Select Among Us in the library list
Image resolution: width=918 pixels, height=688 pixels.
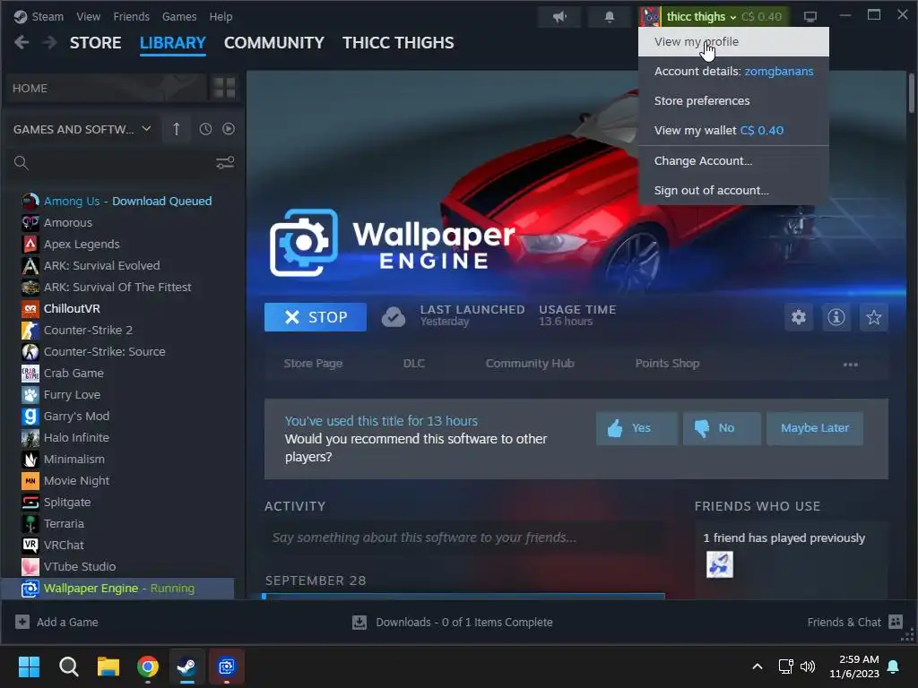click(x=117, y=202)
